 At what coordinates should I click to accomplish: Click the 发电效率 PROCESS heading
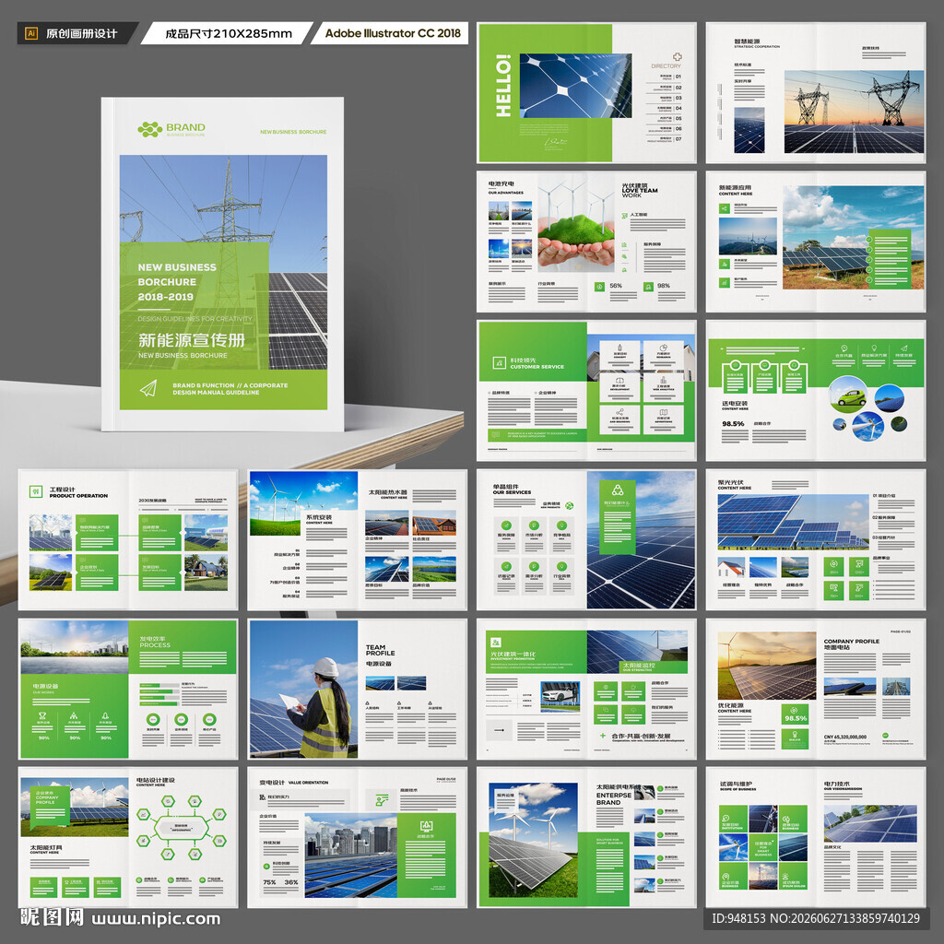[x=155, y=642]
